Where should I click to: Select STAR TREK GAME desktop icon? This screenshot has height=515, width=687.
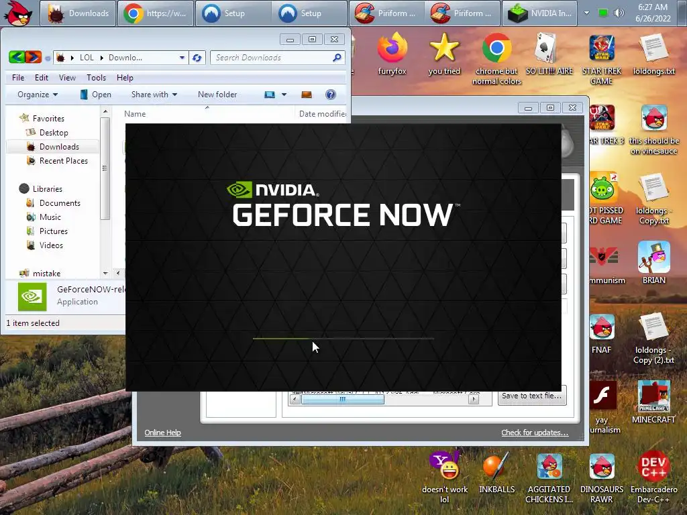click(x=602, y=59)
